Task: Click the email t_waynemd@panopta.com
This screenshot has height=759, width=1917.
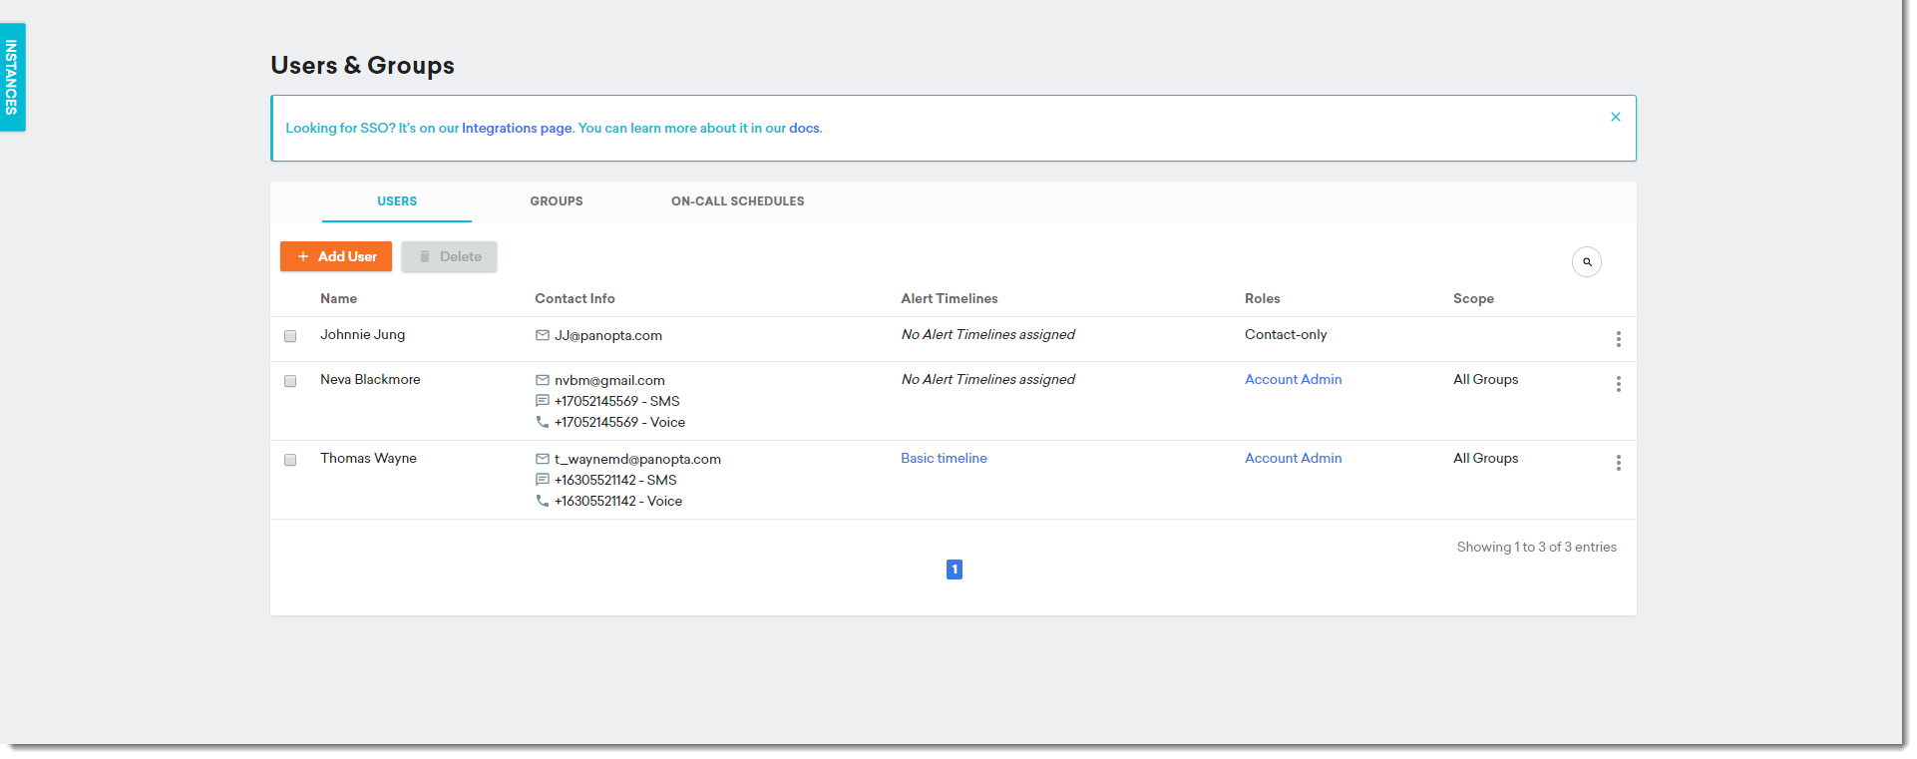Action: point(637,459)
